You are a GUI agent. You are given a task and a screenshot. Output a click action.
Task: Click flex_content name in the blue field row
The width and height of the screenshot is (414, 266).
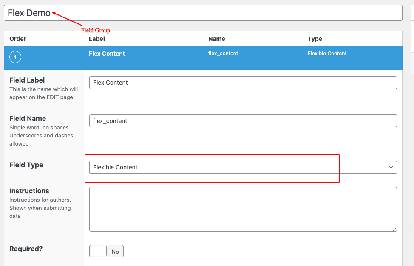(x=223, y=53)
